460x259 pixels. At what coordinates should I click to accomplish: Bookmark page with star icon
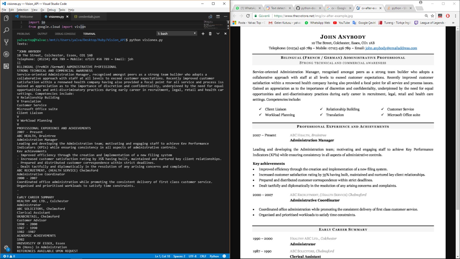click(432, 16)
